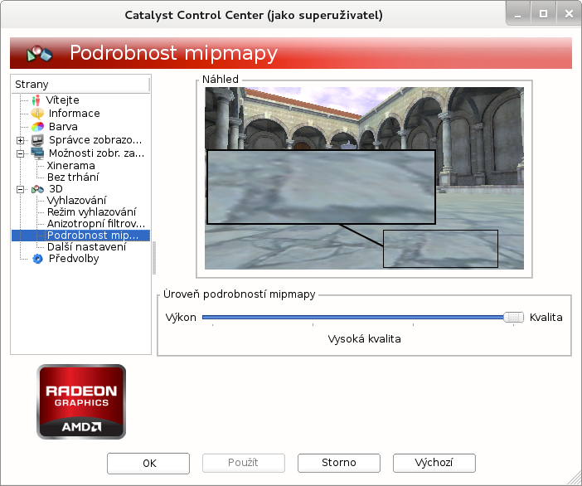
Task: Click the Úroveň podrobností mipmapy label
Action: point(240,294)
